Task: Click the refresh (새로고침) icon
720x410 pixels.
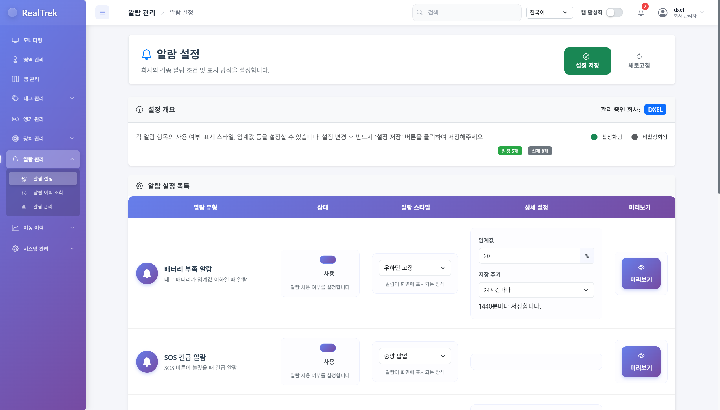Action: (x=639, y=56)
